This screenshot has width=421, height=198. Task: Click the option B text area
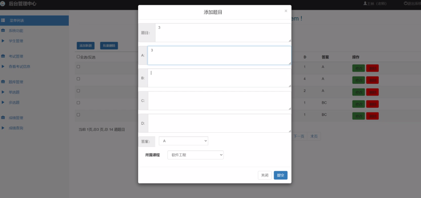coord(220,78)
